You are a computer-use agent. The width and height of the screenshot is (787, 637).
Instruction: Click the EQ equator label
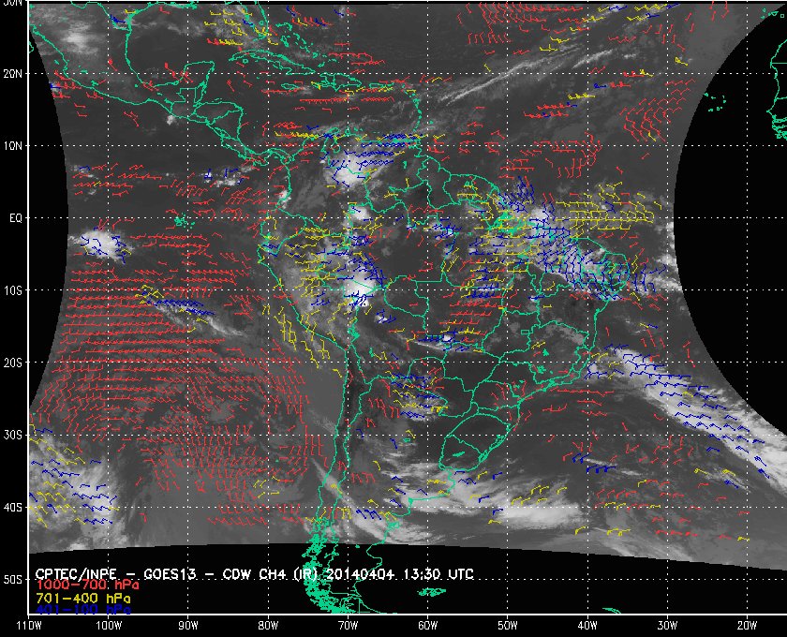point(16,218)
